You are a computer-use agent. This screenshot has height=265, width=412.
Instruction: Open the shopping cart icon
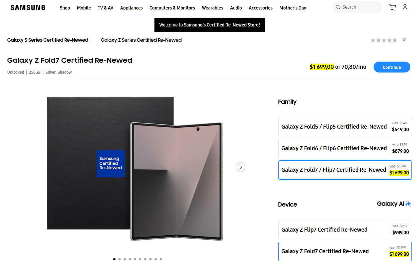tap(392, 7)
